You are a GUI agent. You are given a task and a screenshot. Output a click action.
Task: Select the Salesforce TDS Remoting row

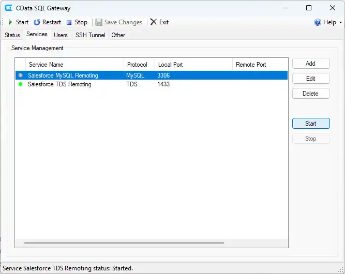pyautogui.click(x=59, y=84)
